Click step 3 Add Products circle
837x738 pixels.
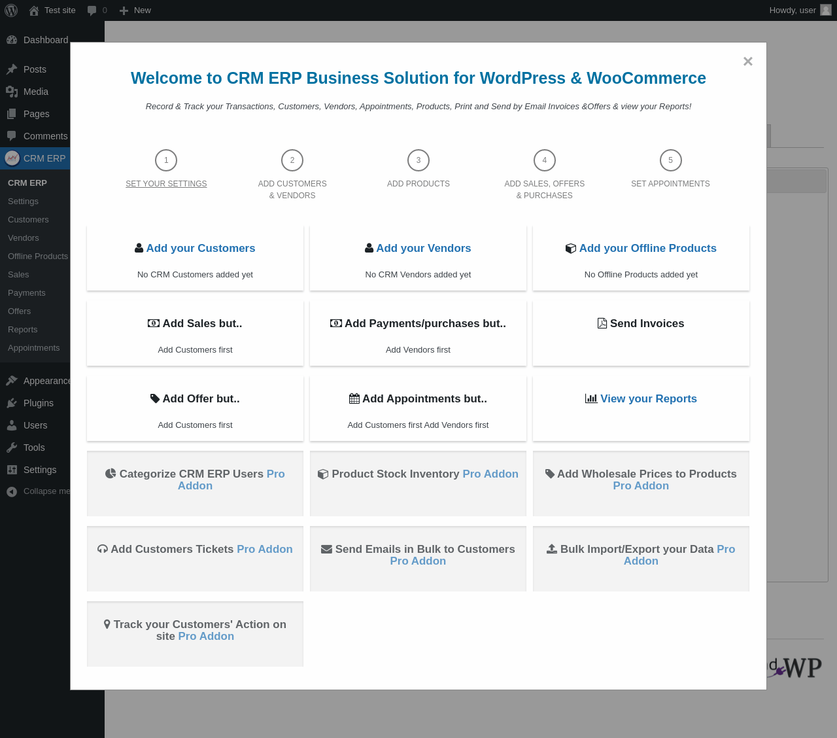point(418,160)
